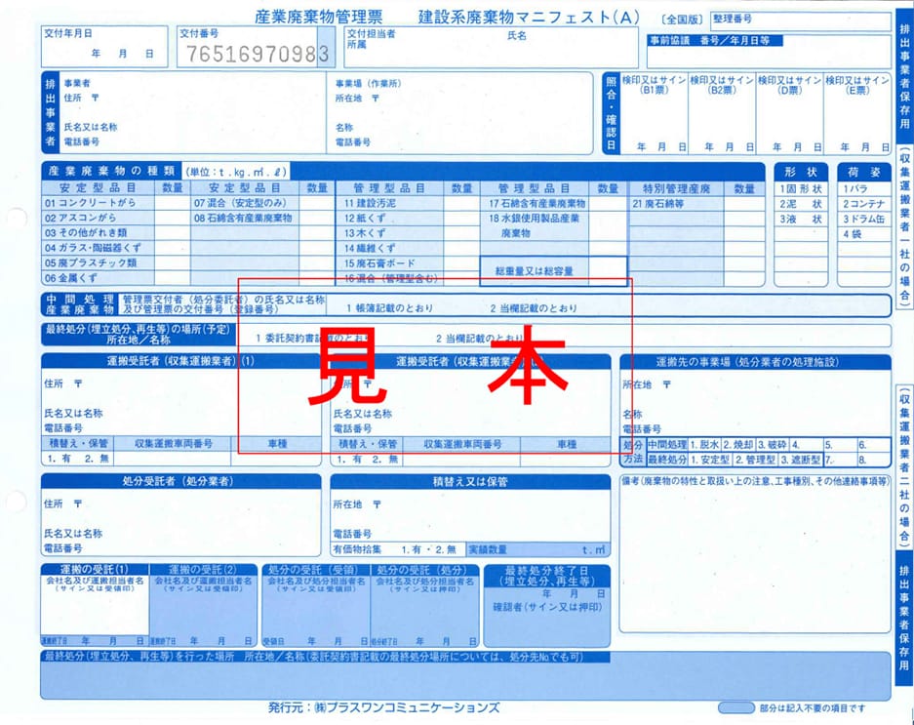Select the 1 帳簿記載のとおり option
Screen dimensions: 914x725
coord(391,308)
